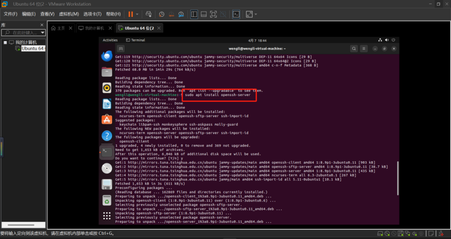451x239 pixels.
Task: Click the terminal search button
Action: coord(354,49)
